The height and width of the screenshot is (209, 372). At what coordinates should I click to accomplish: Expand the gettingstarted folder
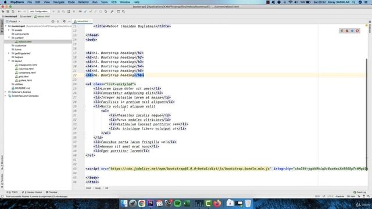[x=9, y=53]
